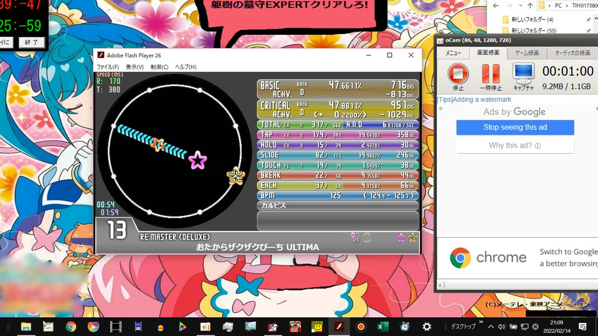
Task: Click the Chrome logo in the ad
Action: [x=460, y=258]
